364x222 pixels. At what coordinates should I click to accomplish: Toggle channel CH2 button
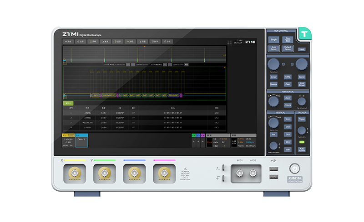288,127
